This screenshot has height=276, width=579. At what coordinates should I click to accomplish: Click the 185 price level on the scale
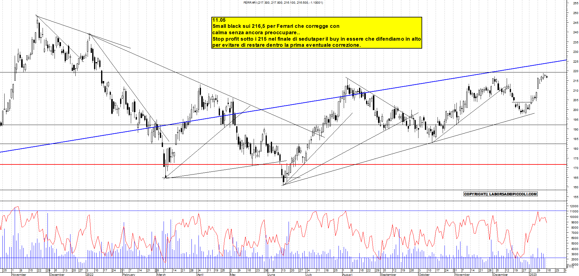(x=576, y=139)
